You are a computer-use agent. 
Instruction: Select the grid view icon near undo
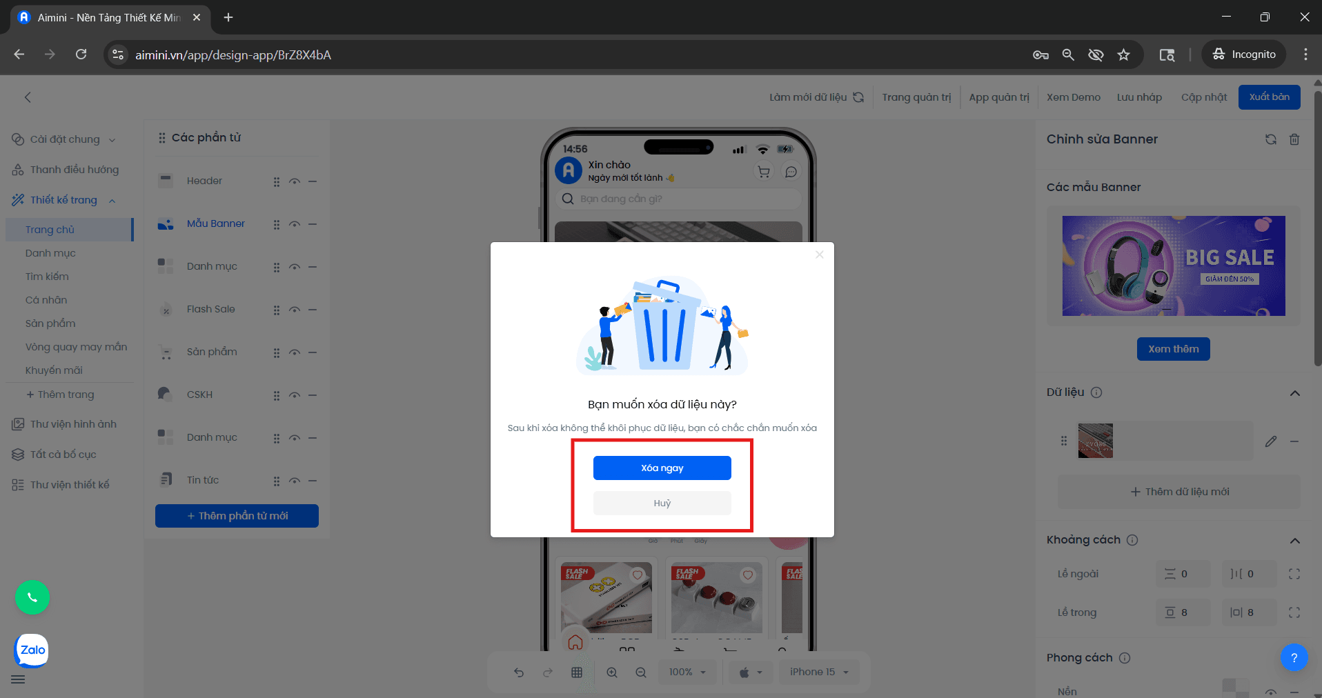click(578, 672)
